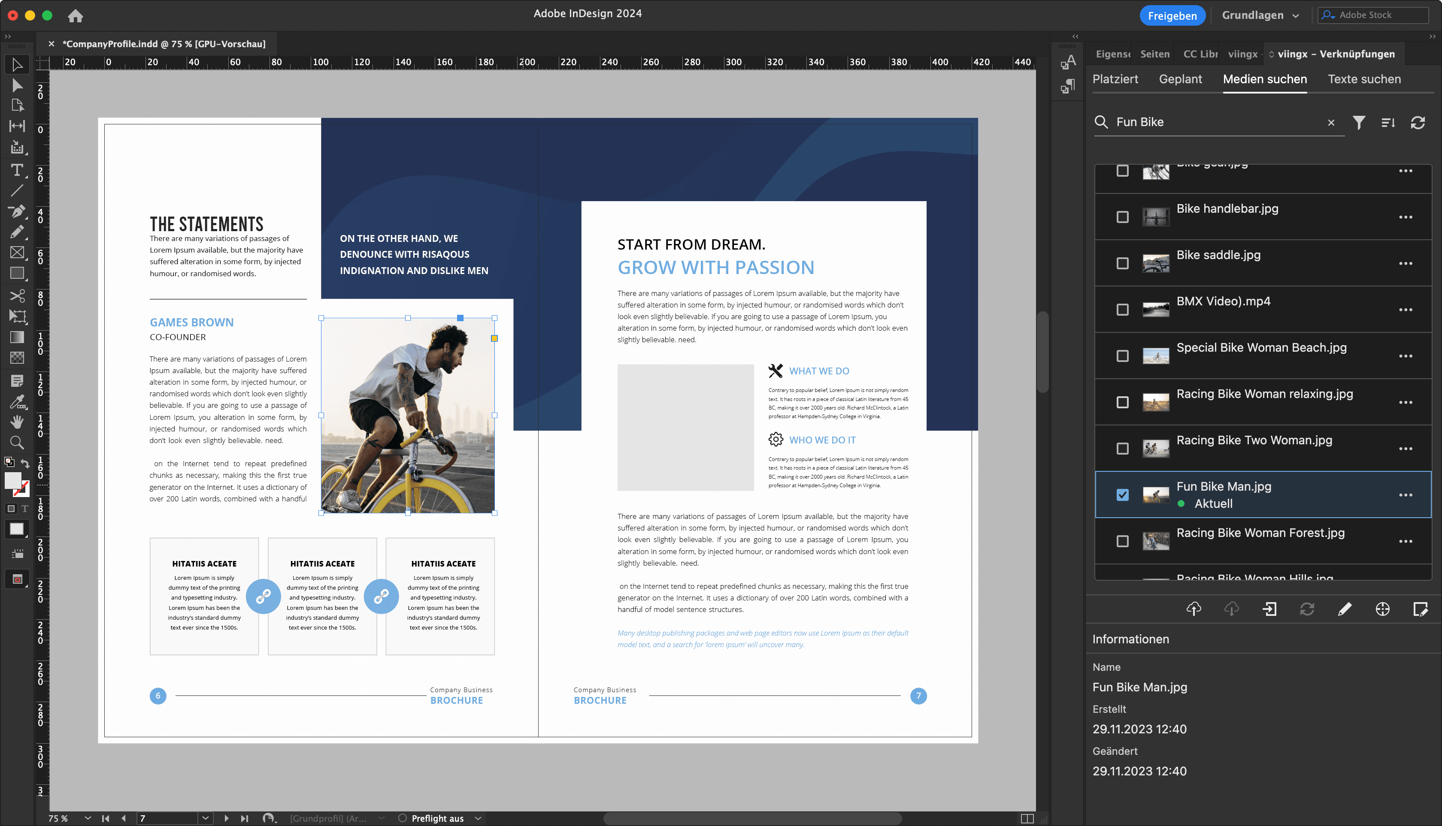The height and width of the screenshot is (826, 1442).
Task: Expand the zoom level 75 % dropdown
Action: click(88, 818)
